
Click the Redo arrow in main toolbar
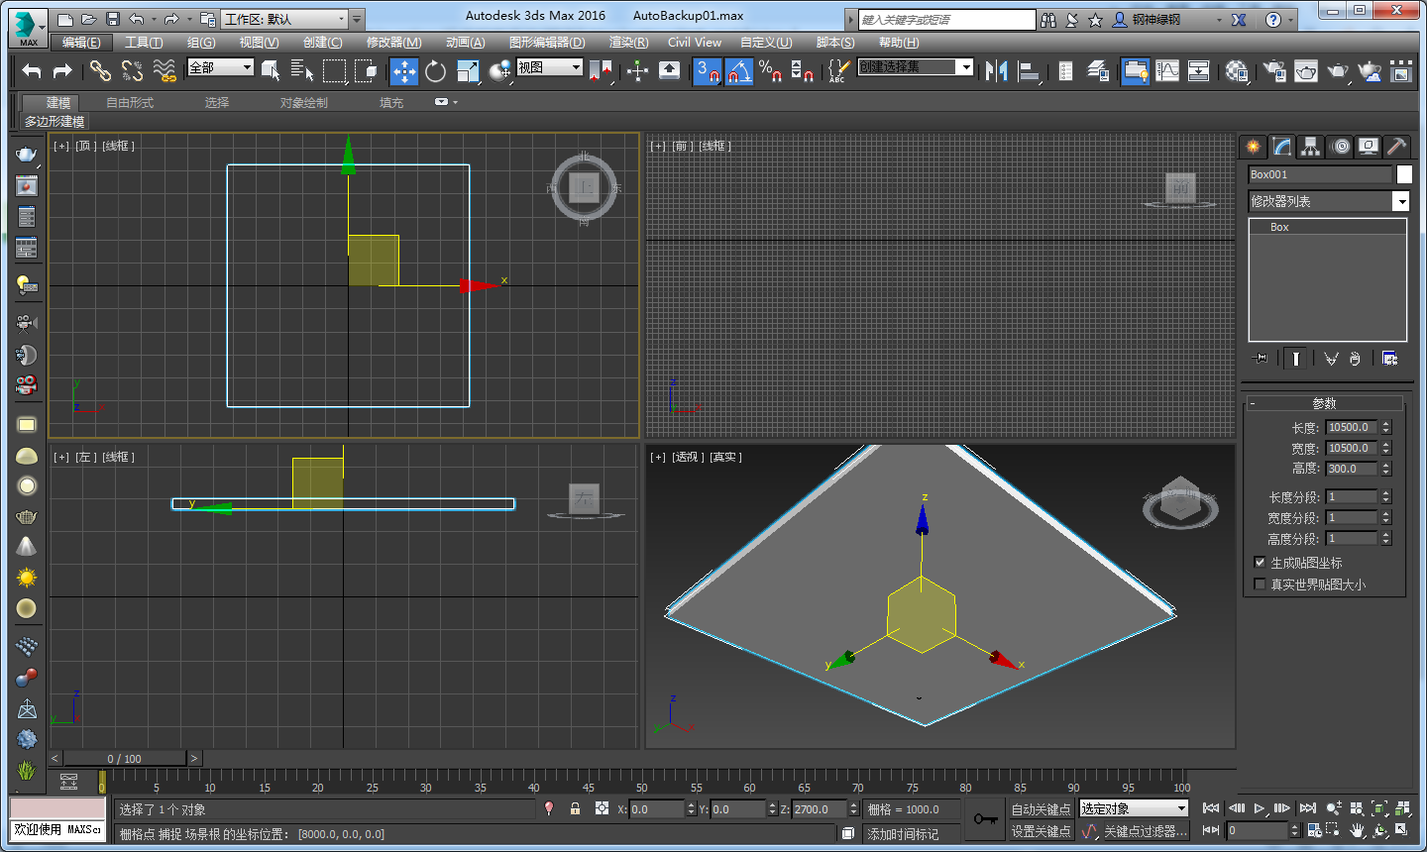(x=62, y=70)
